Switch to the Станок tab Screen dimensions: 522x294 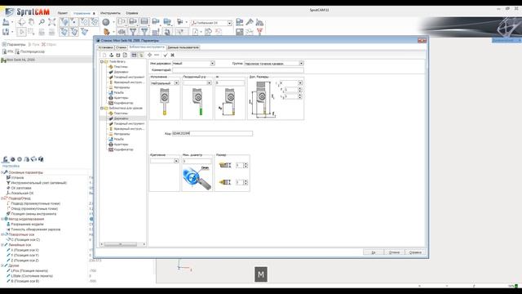122,47
